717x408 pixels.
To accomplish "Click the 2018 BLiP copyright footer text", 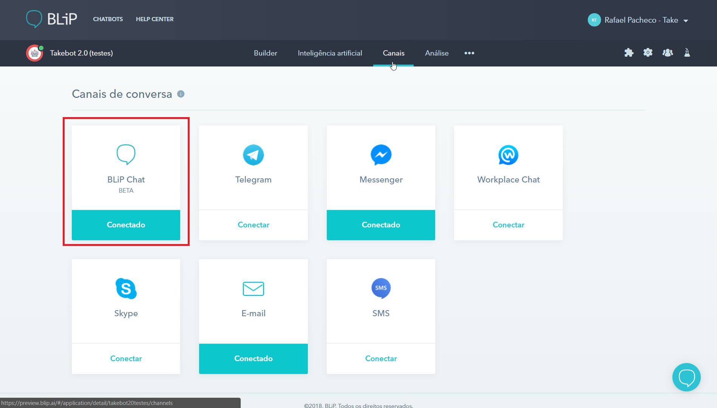I will tap(358, 405).
